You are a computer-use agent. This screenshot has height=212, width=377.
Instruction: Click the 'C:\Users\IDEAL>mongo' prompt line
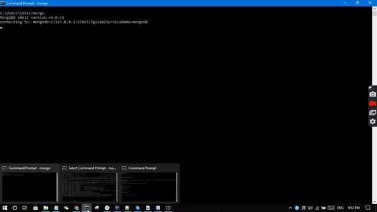(22, 13)
